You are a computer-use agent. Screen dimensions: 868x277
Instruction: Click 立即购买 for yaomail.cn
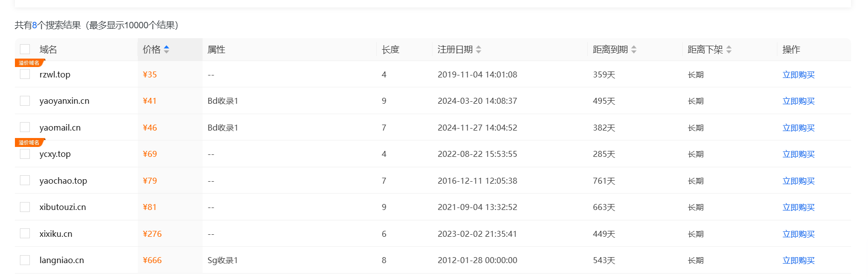click(x=798, y=128)
